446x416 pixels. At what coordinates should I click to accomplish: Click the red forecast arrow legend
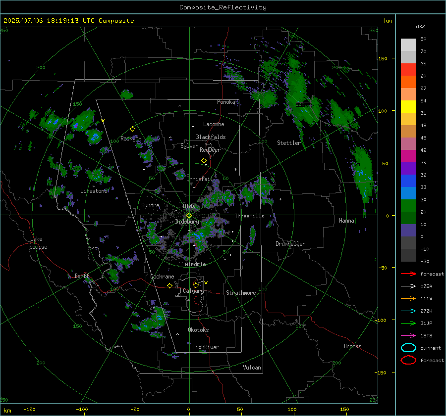click(408, 274)
